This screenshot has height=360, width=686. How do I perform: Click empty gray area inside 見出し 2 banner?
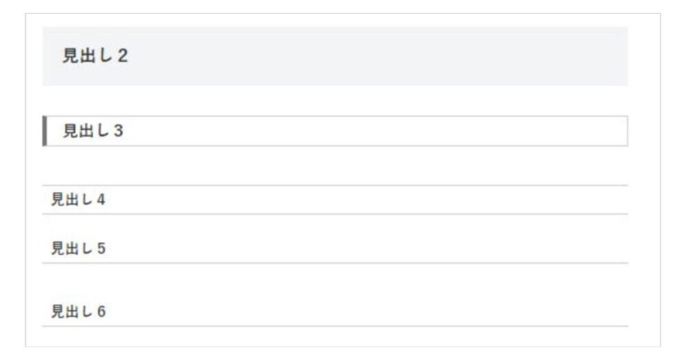[x=377, y=57]
